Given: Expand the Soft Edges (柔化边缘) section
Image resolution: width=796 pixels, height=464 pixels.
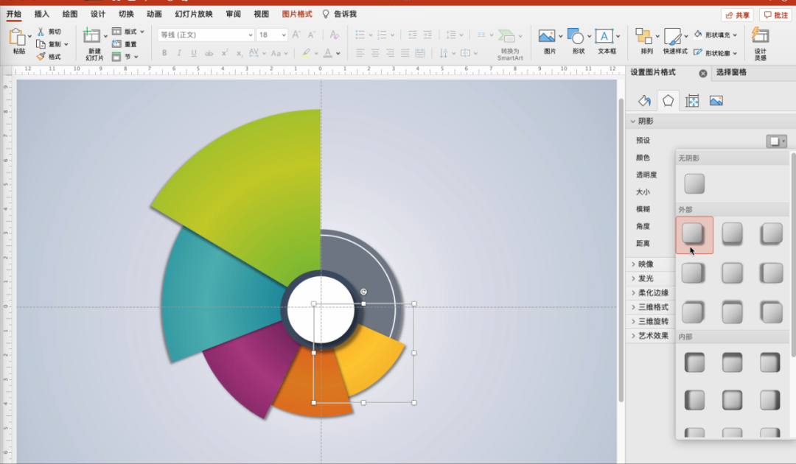Looking at the screenshot, I should tap(633, 292).
